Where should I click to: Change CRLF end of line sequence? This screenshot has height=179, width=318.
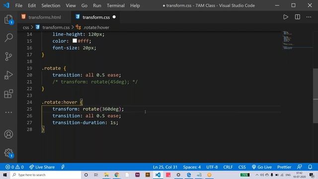coord(228,167)
